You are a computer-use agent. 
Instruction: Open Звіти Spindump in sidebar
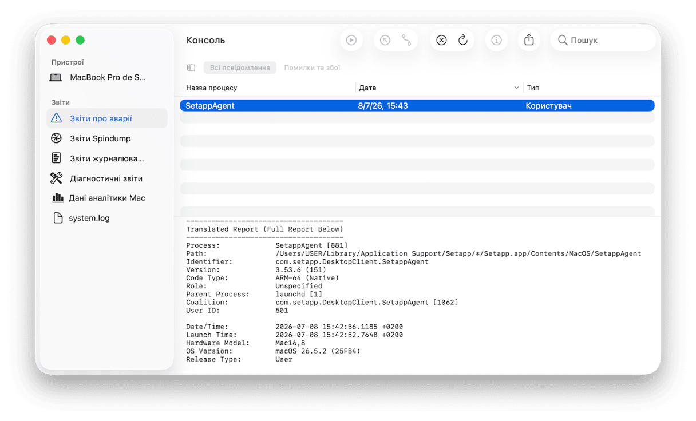pyautogui.click(x=100, y=138)
